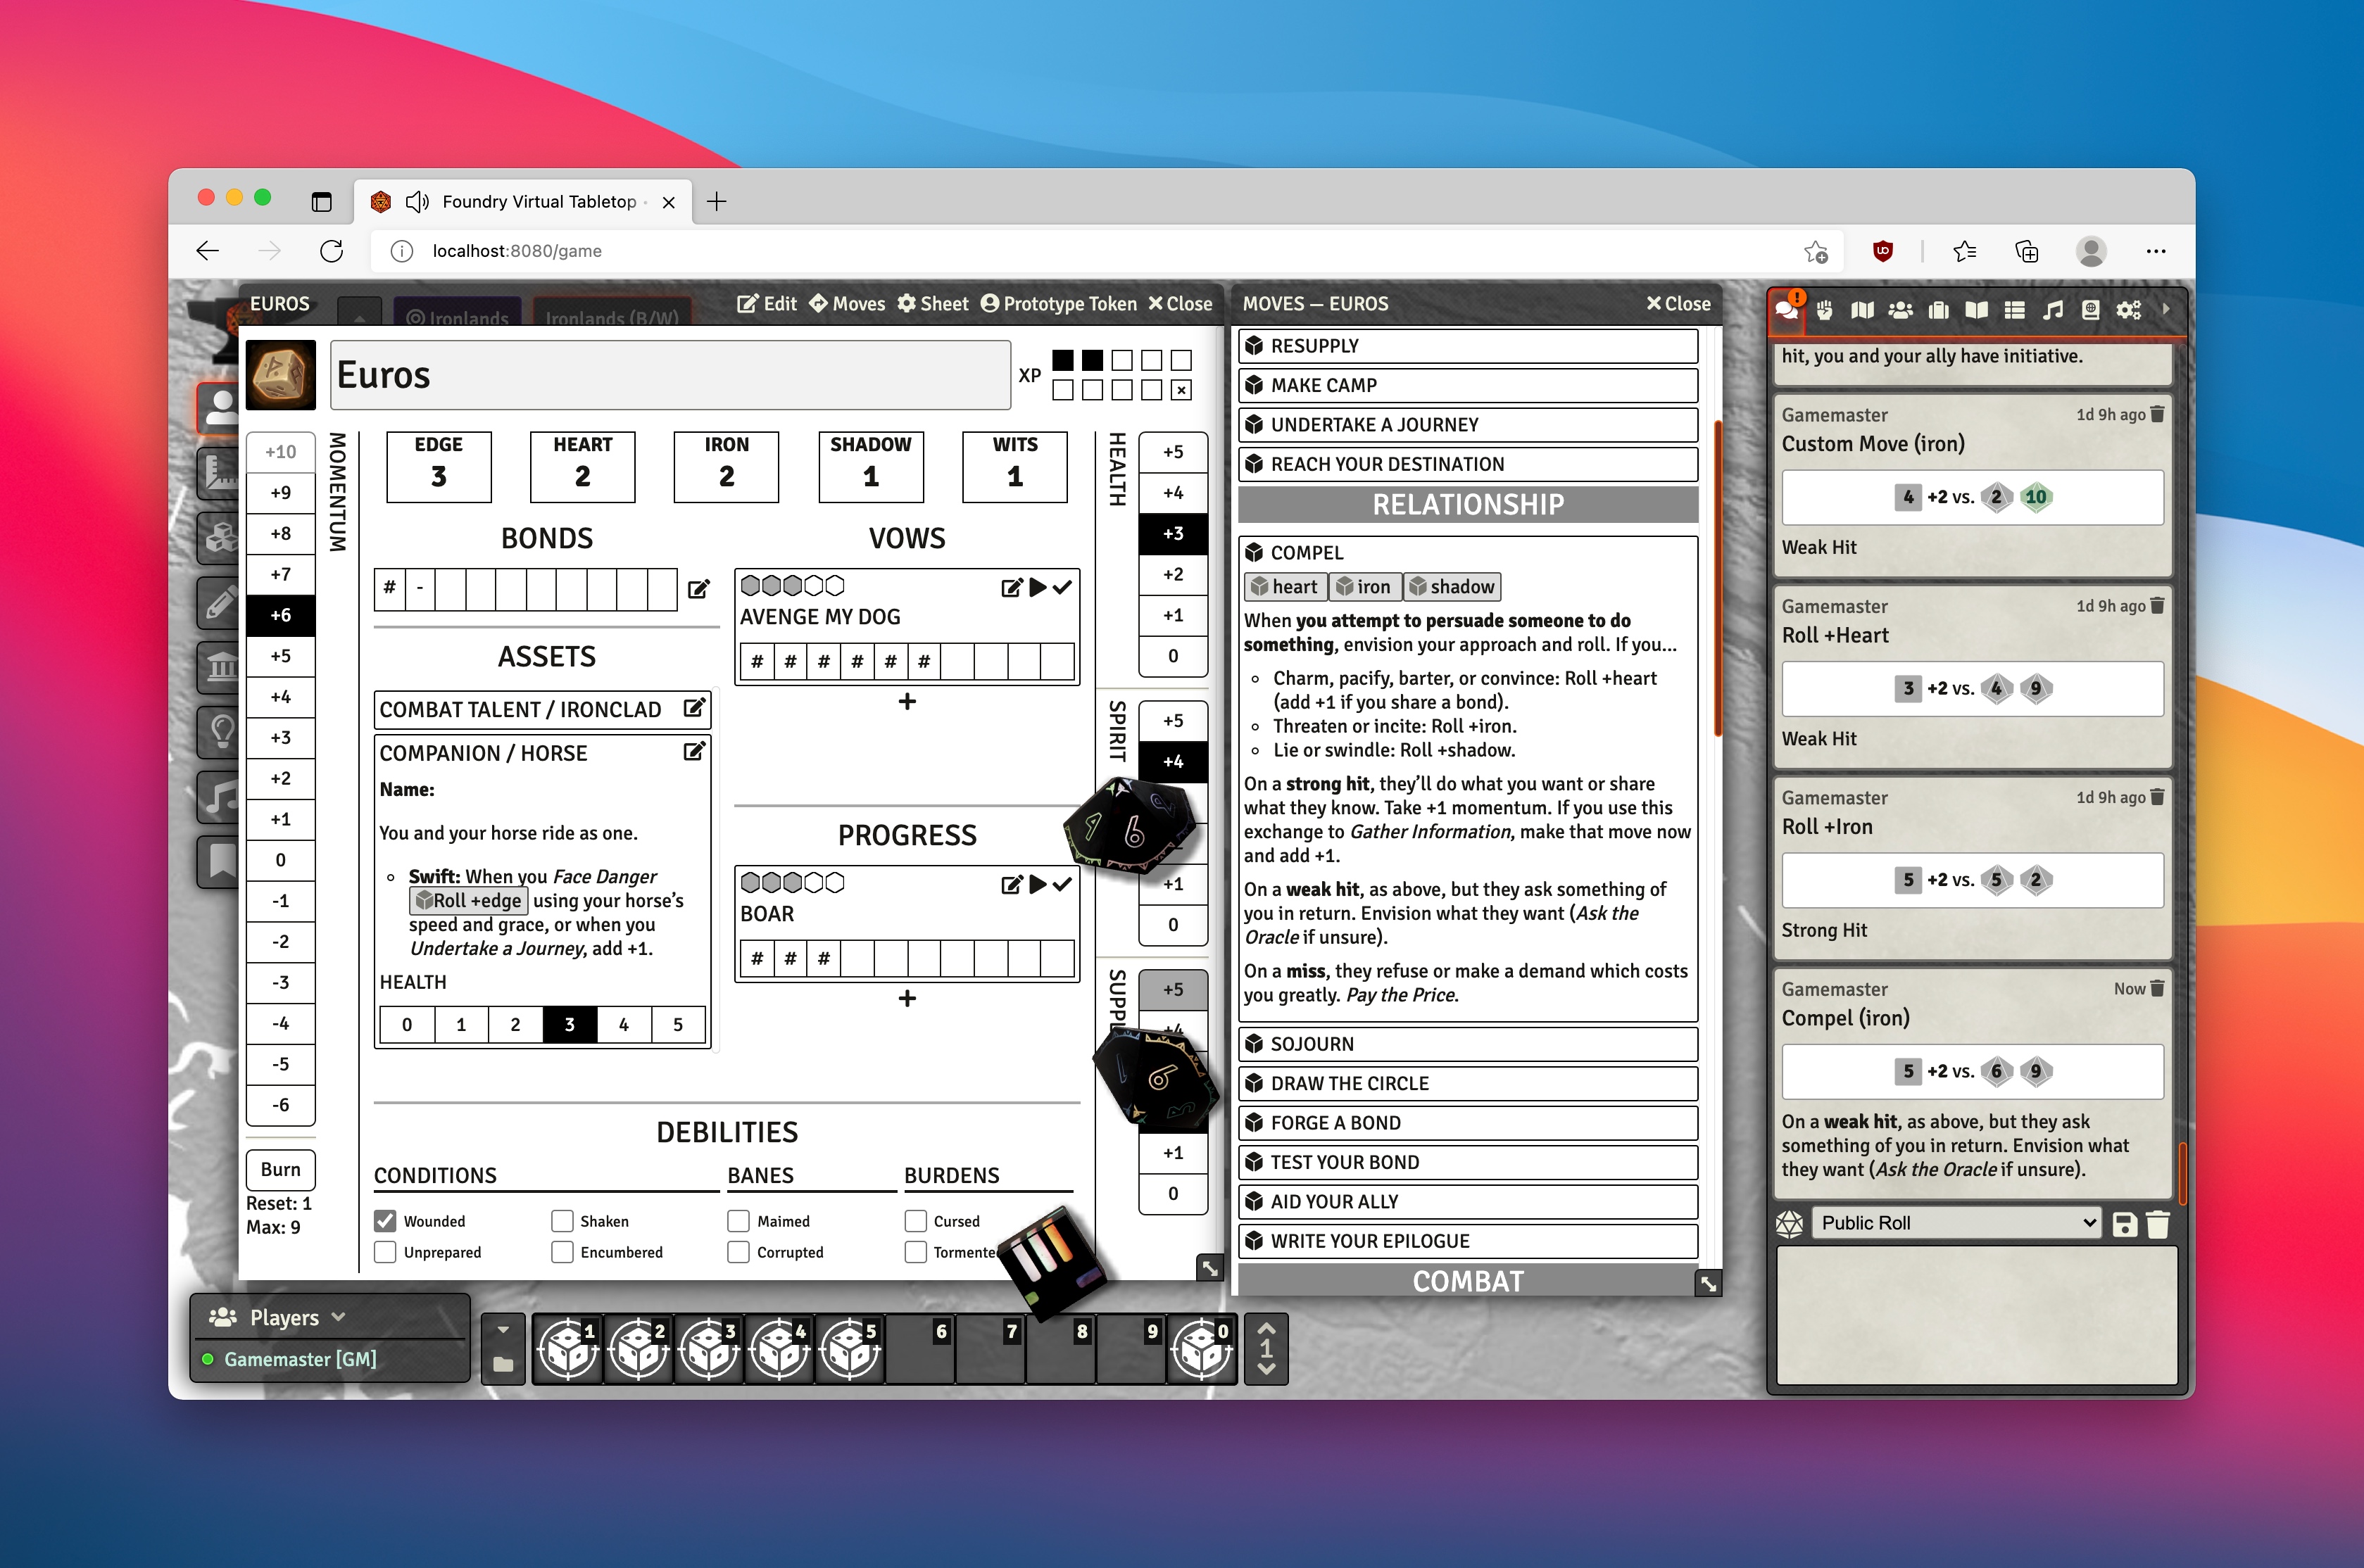Enable the Shaken condition checkbox
Image resolution: width=2364 pixels, height=1568 pixels.
pos(562,1221)
